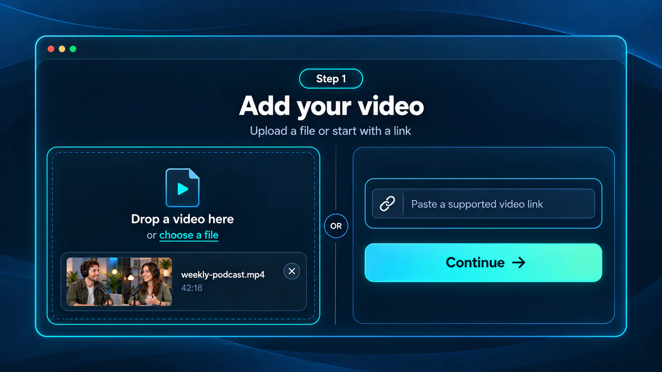Open the weekly-podcast.mp4 thumbnail
The image size is (662, 372).
(119, 282)
